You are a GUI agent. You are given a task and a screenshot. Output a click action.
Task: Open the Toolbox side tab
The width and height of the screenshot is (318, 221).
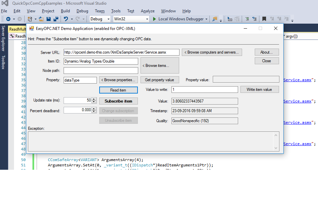click(3, 62)
